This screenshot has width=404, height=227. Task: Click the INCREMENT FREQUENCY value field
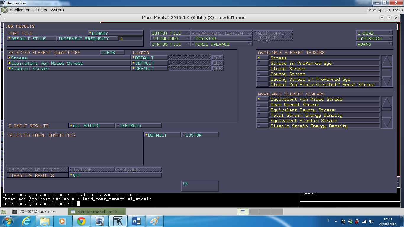pos(131,39)
